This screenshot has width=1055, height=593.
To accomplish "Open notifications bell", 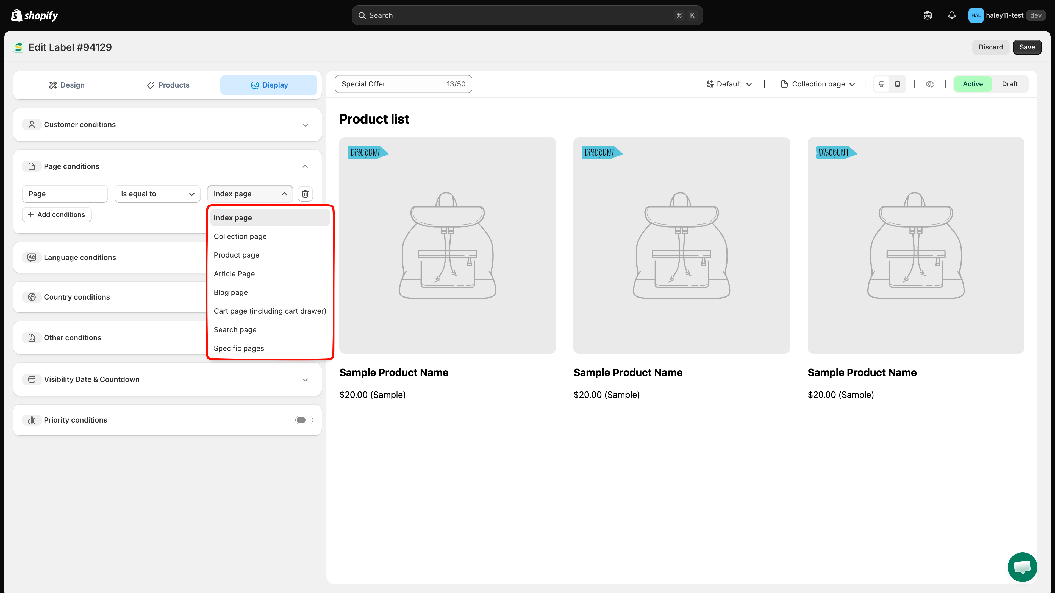I will point(952,15).
